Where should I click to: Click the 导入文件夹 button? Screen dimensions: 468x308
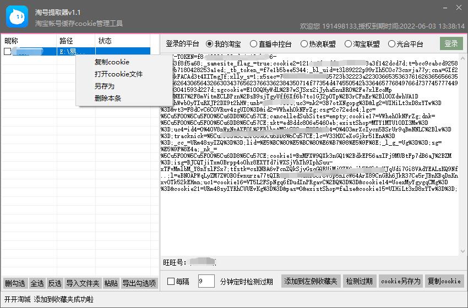[x=83, y=283]
